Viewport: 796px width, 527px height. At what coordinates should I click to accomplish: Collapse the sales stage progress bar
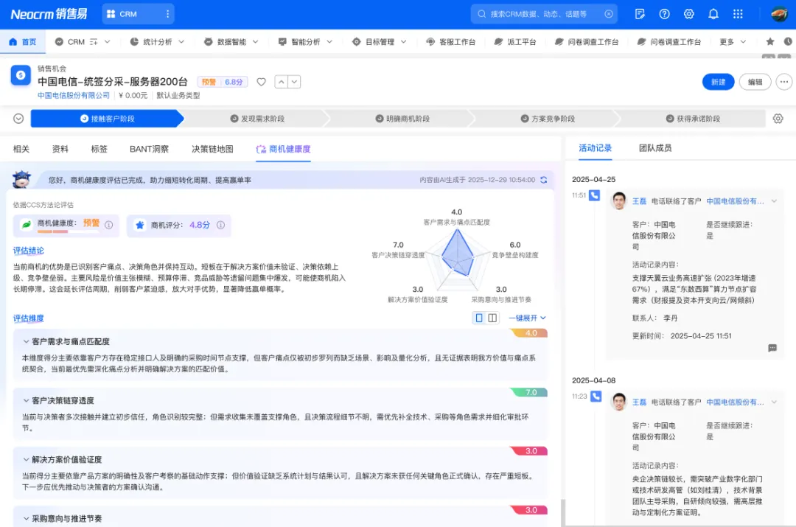(x=18, y=119)
